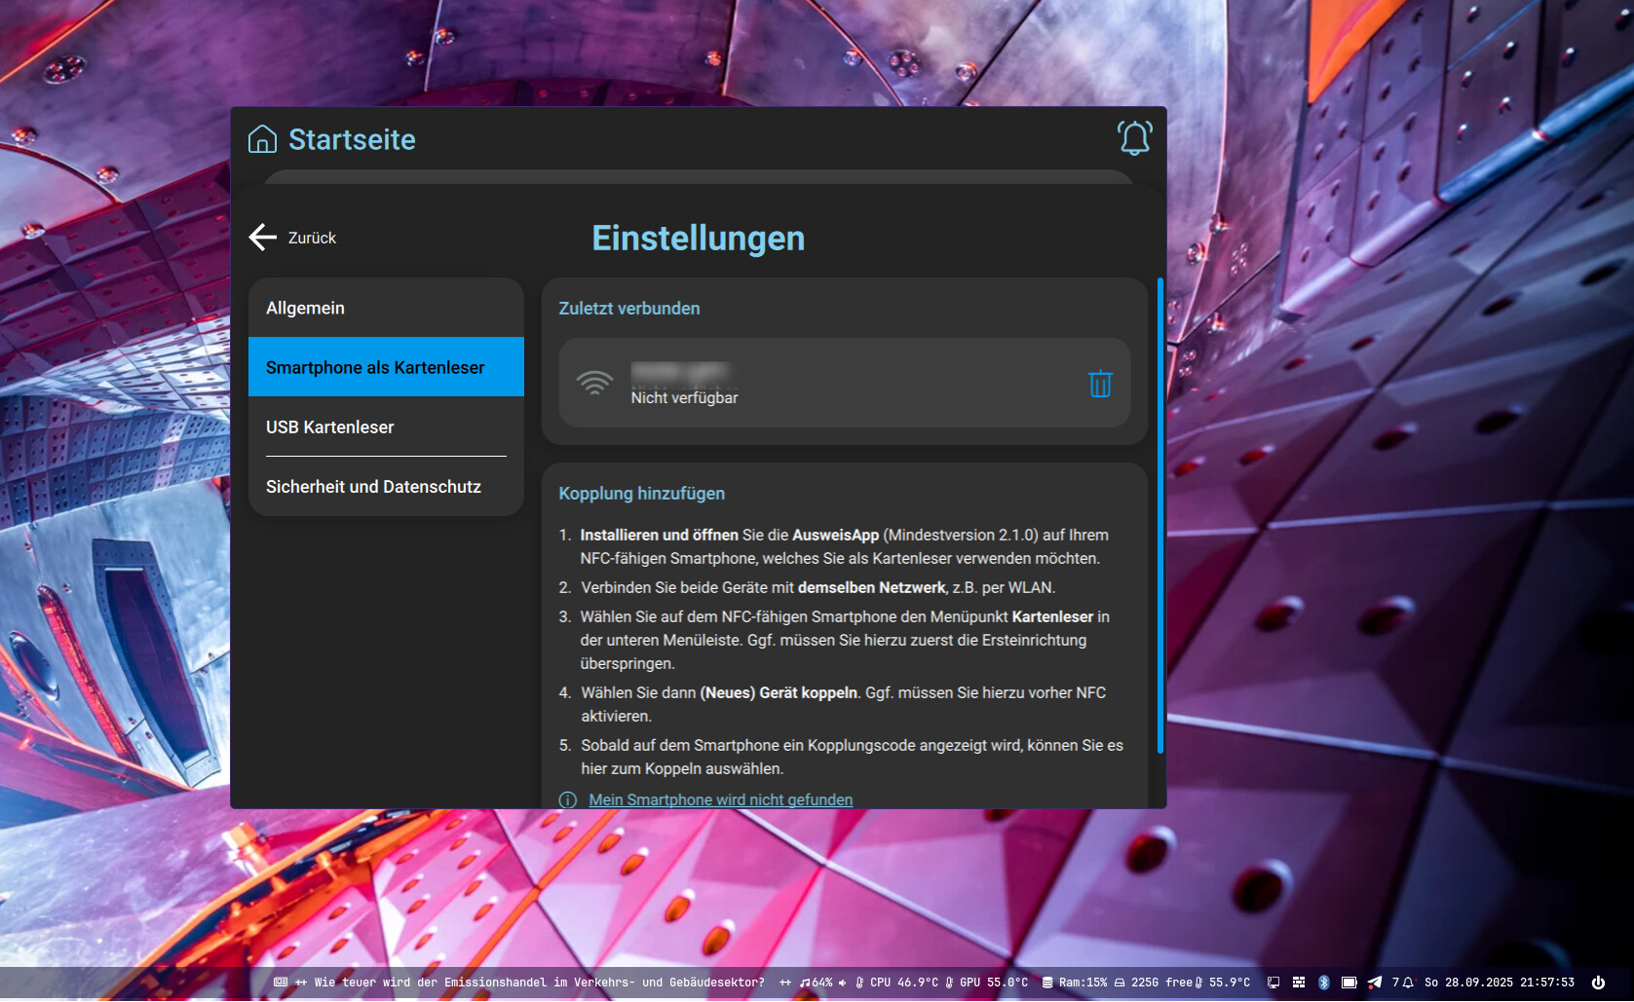1634x1002 pixels.
Task: Click the battery icon in the status bar
Action: pos(1349,983)
